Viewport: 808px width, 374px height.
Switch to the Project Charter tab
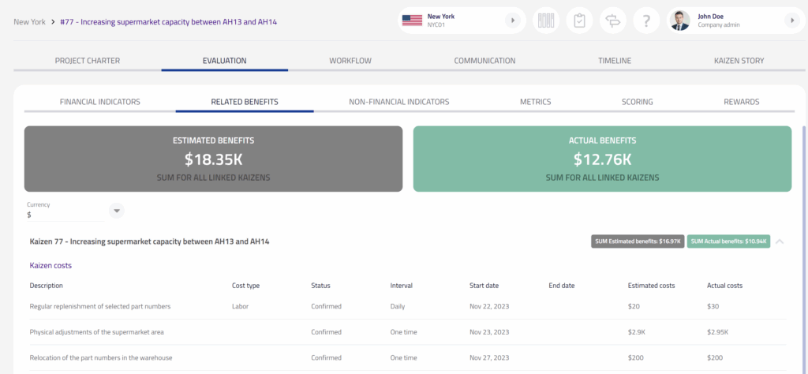(x=87, y=61)
